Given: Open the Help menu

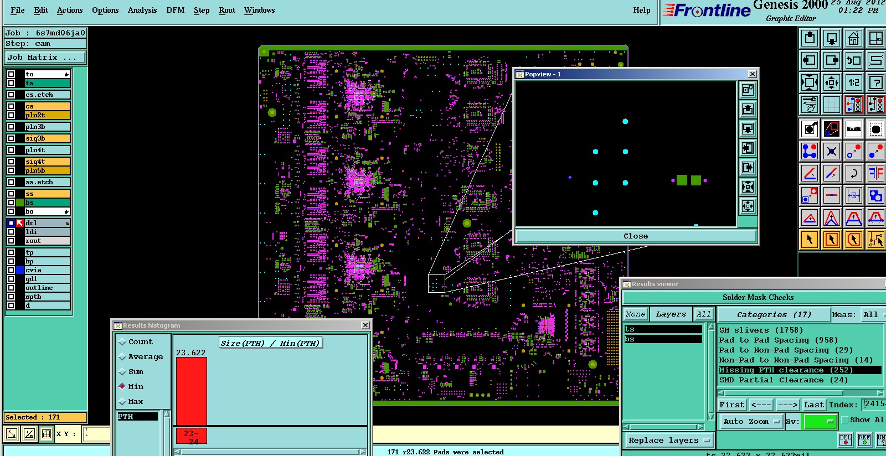Looking at the screenshot, I should 642,10.
